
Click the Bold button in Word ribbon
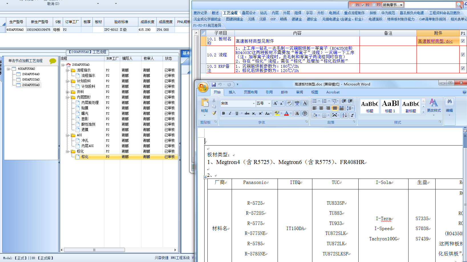(x=223, y=113)
